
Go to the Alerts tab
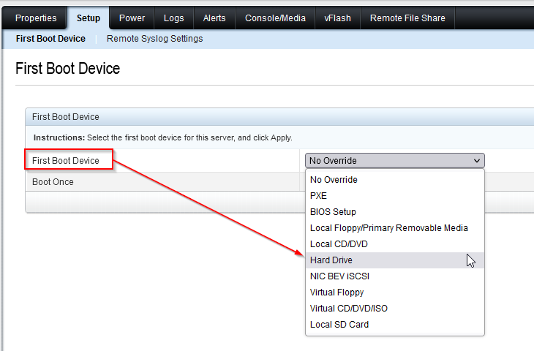(214, 18)
